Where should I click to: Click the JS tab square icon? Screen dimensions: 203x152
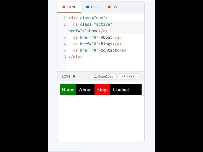tap(109, 7)
